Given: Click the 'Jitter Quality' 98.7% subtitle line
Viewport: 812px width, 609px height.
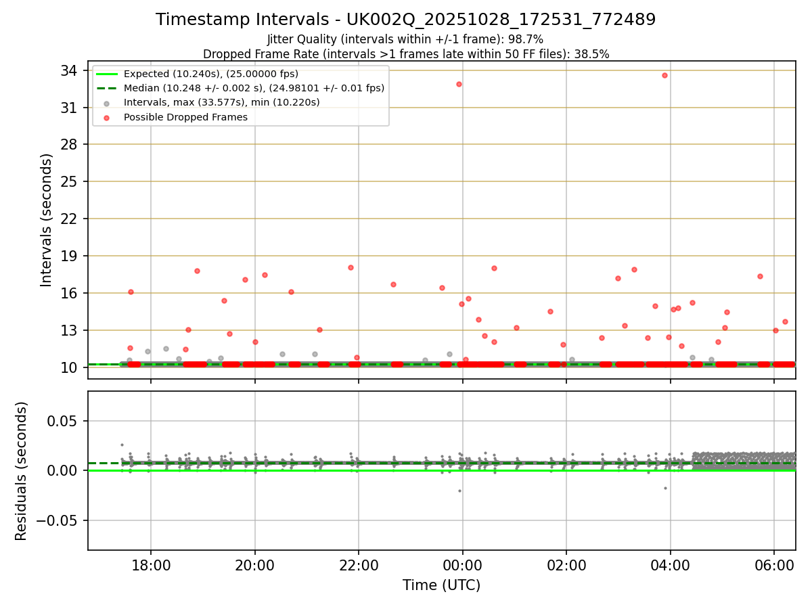Looking at the screenshot, I should [406, 40].
